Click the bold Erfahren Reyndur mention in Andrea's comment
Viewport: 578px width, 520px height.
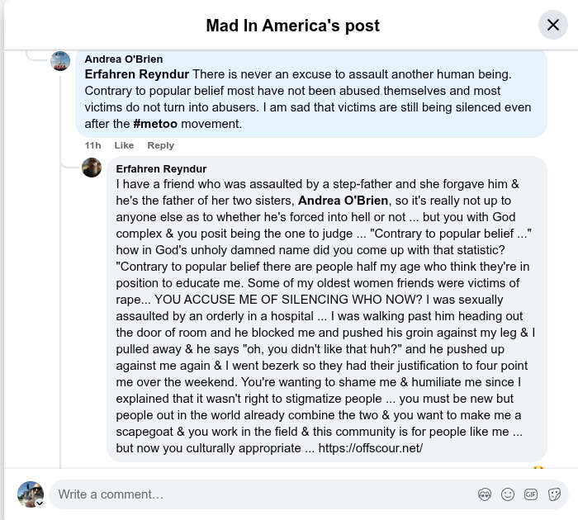137,74
